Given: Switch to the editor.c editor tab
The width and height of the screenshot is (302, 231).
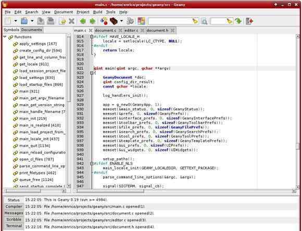Looking at the screenshot, I should [131, 30].
